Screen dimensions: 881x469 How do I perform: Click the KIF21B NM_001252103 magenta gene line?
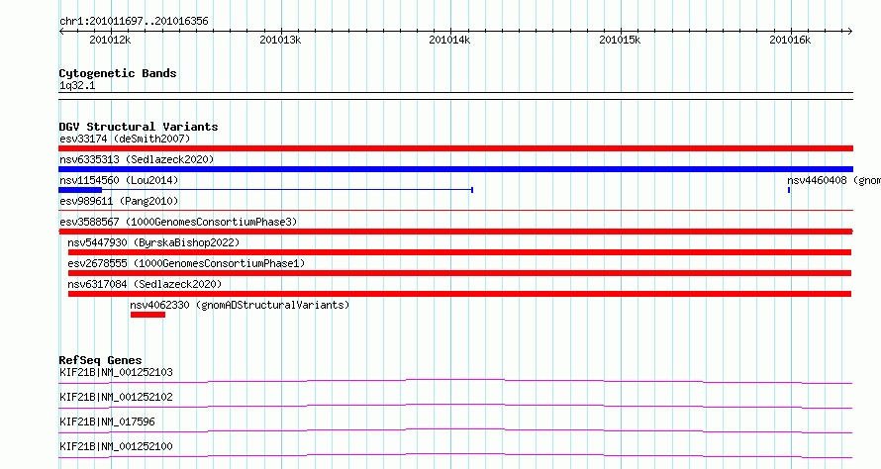click(x=455, y=381)
